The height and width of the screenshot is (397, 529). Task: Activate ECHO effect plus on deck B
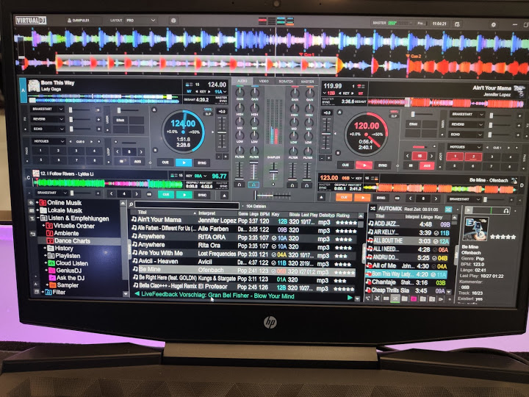(519, 135)
